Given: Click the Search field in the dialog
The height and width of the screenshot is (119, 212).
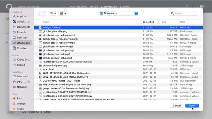Looking at the screenshot, I should point(184,13).
